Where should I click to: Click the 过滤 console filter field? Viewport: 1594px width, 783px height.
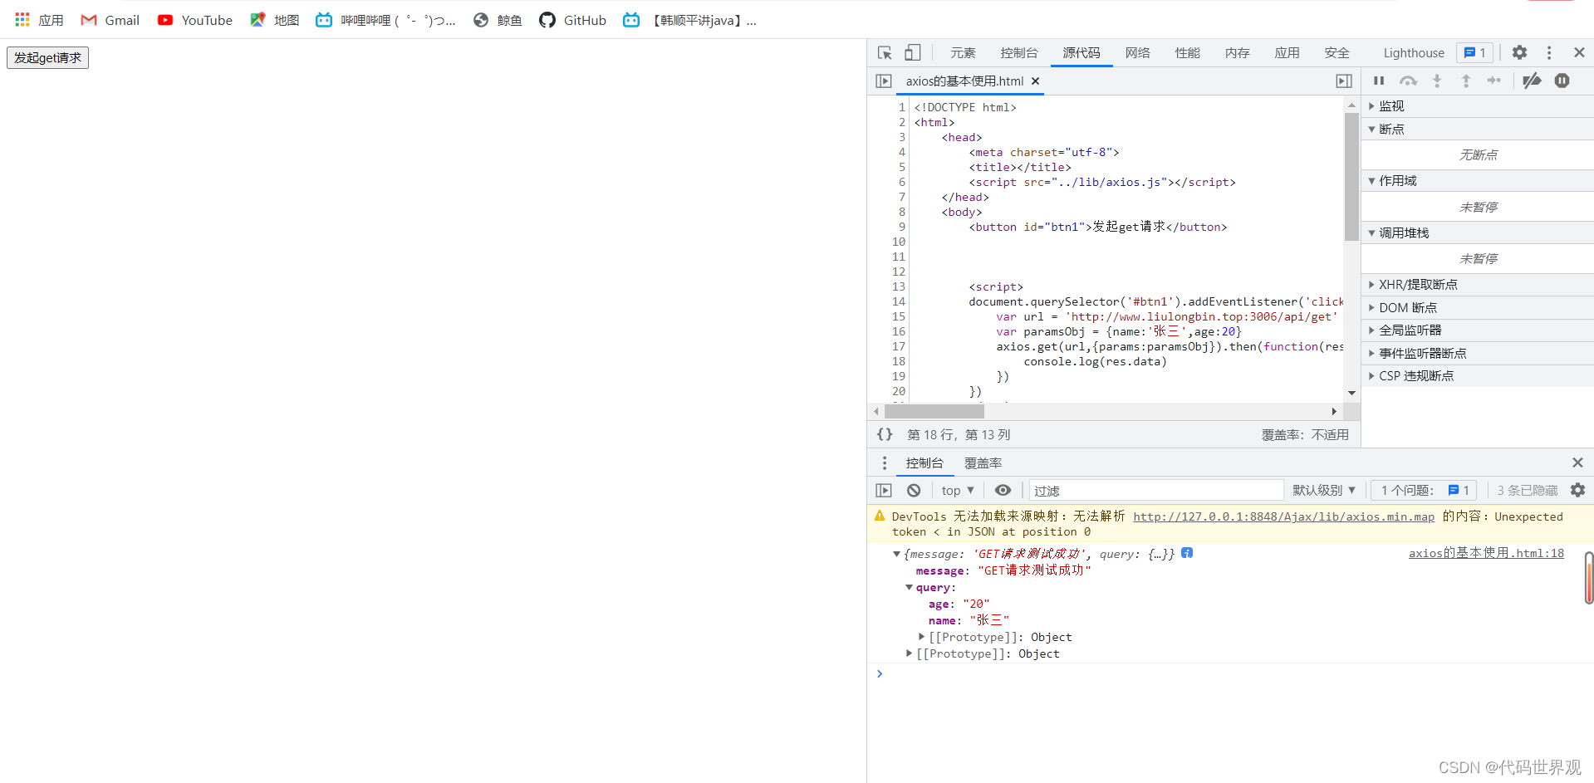pos(1155,490)
